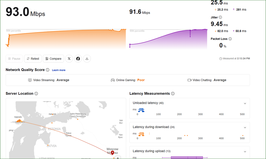This screenshot has width=266, height=159.
Task: Open the Compare button
Action: tap(54, 59)
